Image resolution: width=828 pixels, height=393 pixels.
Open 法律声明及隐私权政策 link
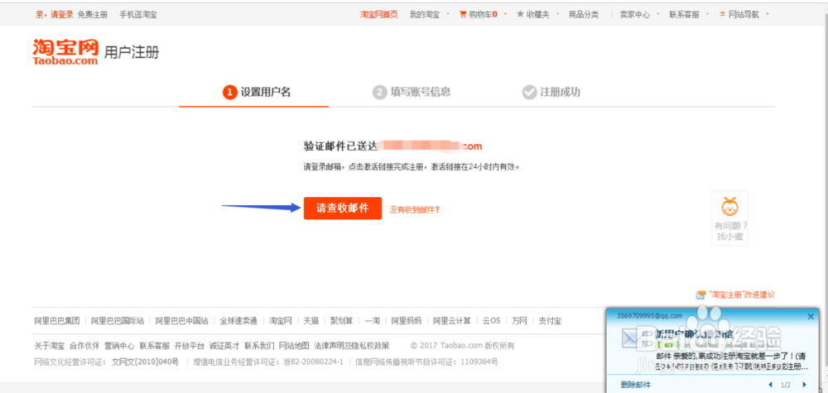tap(352, 346)
